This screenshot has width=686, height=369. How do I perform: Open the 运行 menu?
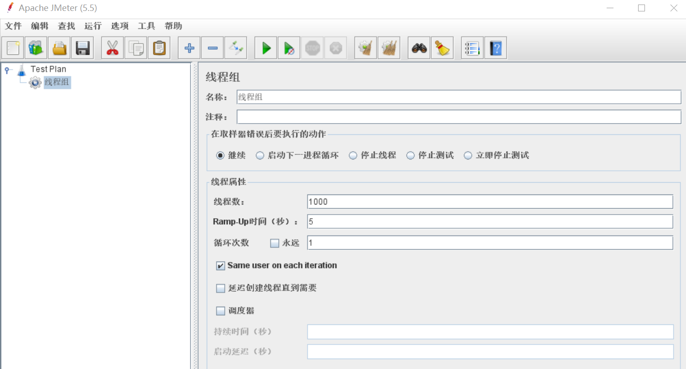tap(93, 26)
